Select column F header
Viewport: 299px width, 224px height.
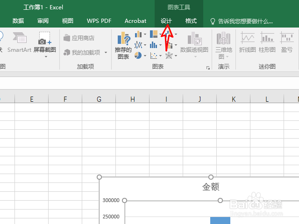pos(65,99)
